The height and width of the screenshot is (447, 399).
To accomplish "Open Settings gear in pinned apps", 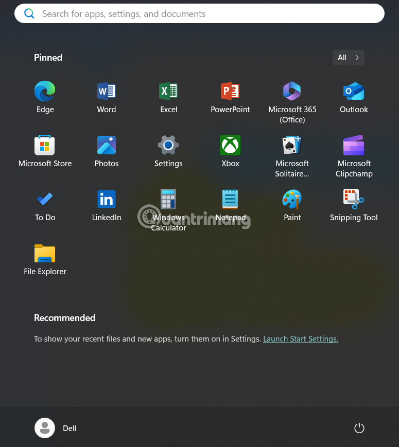I will [x=168, y=145].
